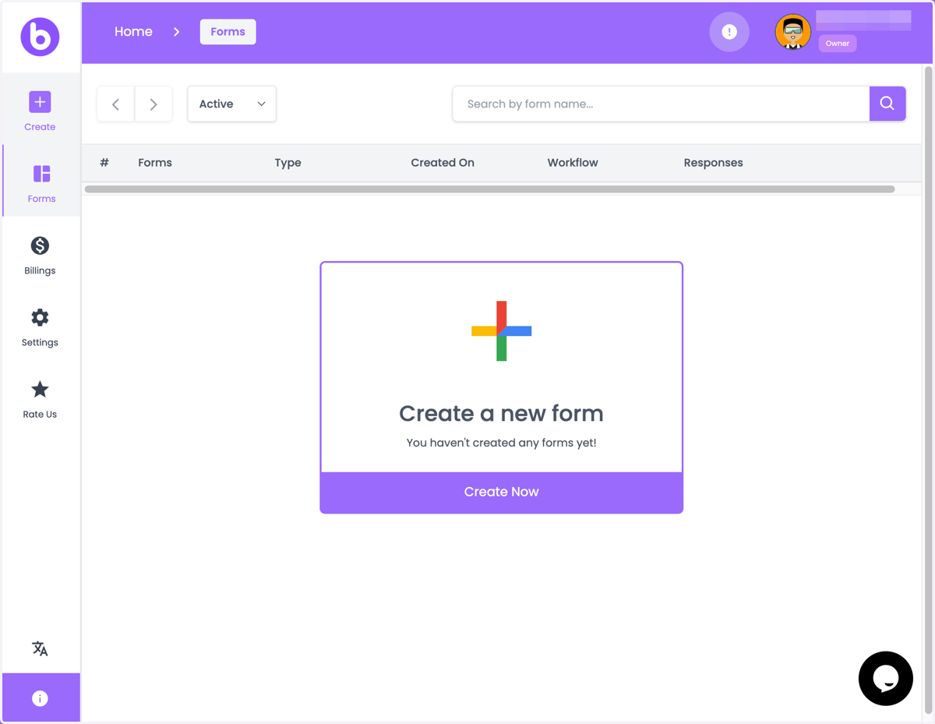The image size is (935, 724).
Task: Focus the Search by form name field
Action: [661, 104]
